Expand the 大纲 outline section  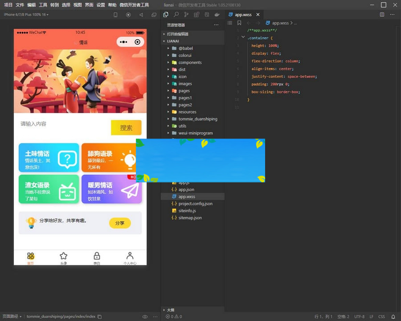coord(171,310)
